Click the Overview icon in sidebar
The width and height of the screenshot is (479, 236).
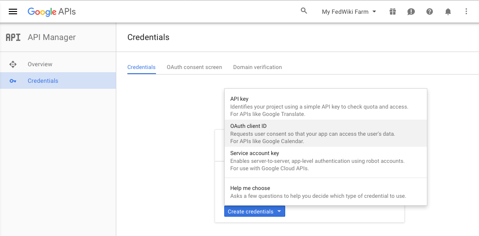click(13, 64)
